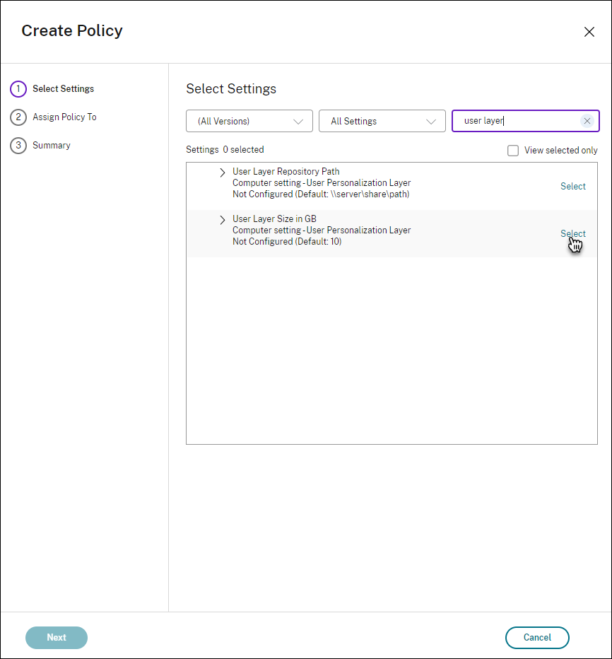Enable View selected only checkbox
612x659 pixels.
[513, 151]
